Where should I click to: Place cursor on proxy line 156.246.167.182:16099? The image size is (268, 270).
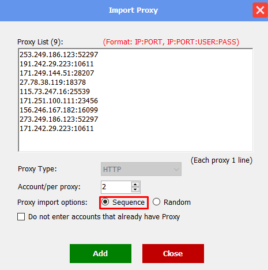(x=59, y=110)
